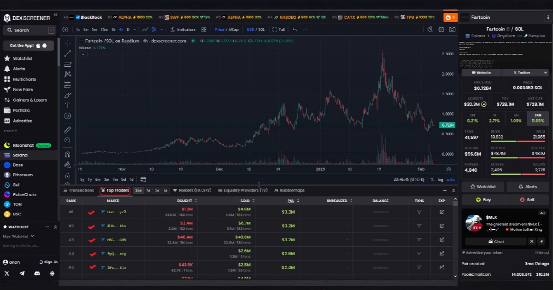This screenshot has height=290, width=553.
Task: Open go to date calendar icon
Action: click(143, 180)
